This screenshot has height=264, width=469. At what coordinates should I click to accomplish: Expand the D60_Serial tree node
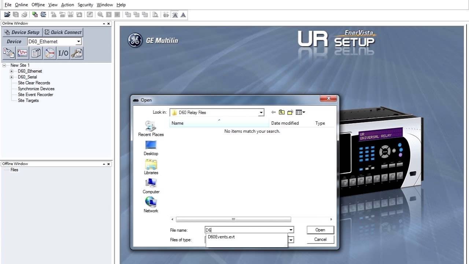click(x=12, y=77)
